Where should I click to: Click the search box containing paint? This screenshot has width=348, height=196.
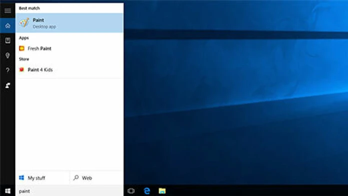(x=69, y=191)
